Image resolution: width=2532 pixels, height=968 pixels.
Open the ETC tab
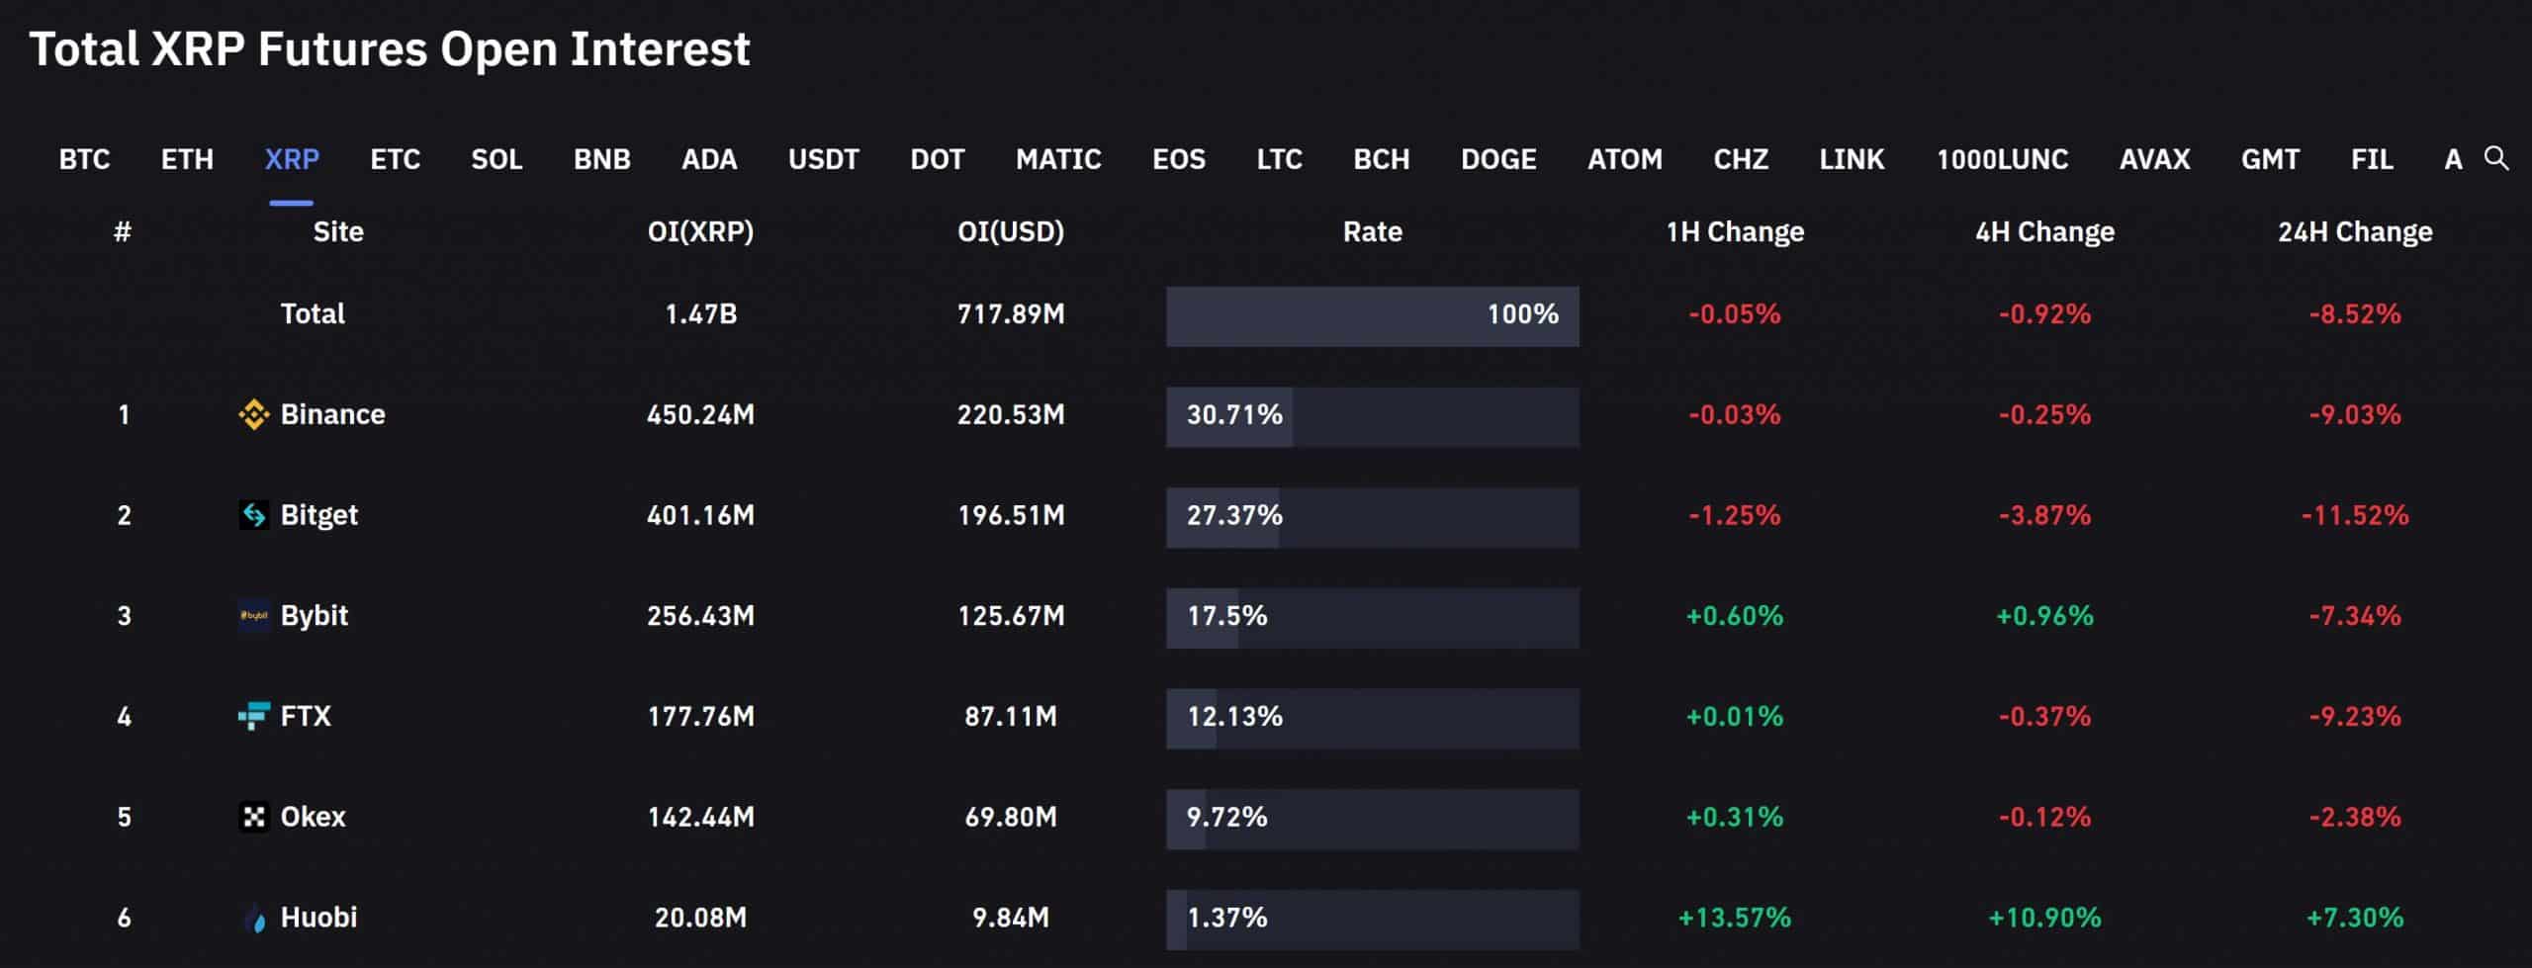tap(395, 159)
